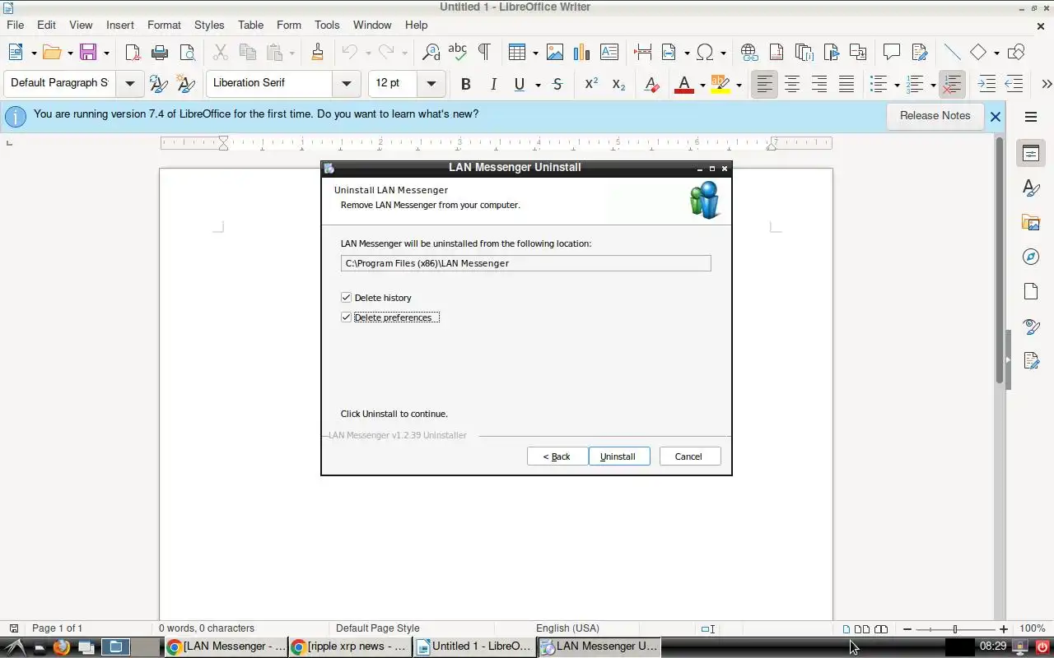Insert Chart icon in the toolbar

581,53
